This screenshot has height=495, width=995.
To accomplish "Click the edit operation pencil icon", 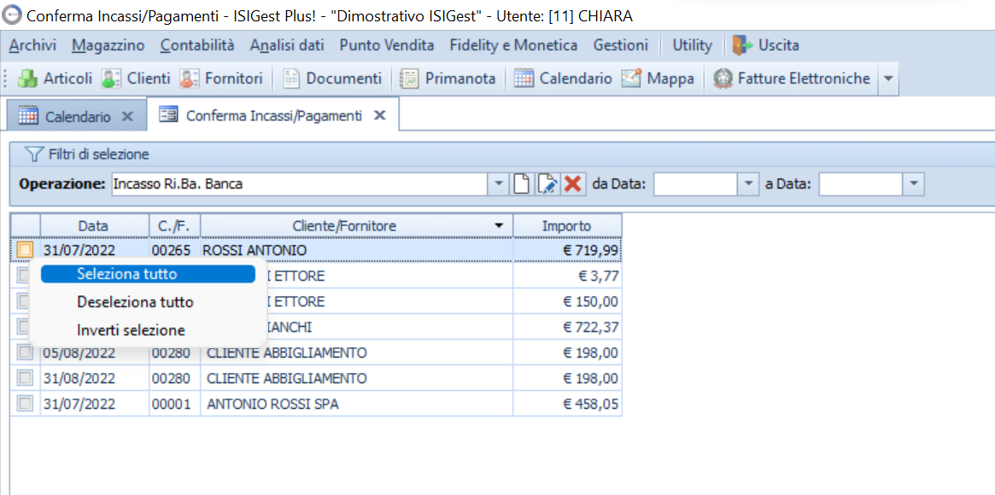I will 547,183.
